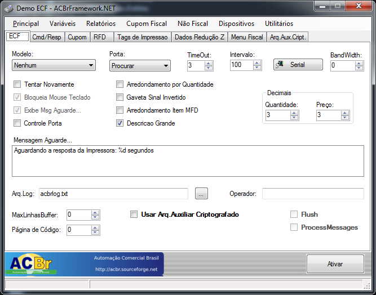Image resolution: width=376 pixels, height=295 pixels.
Task: Decrease the Decimais Preço value
Action: (x=345, y=118)
